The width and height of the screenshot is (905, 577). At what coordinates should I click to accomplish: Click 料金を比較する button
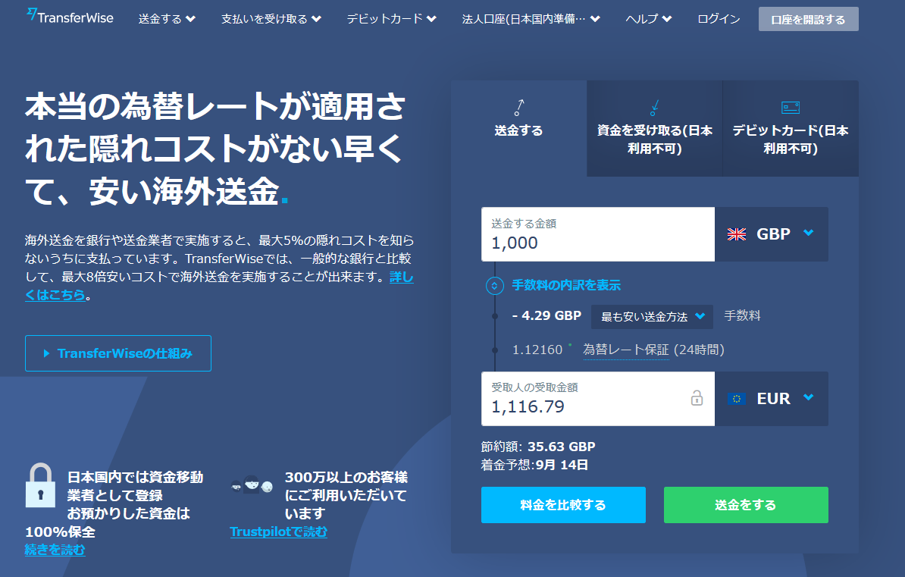[563, 505]
